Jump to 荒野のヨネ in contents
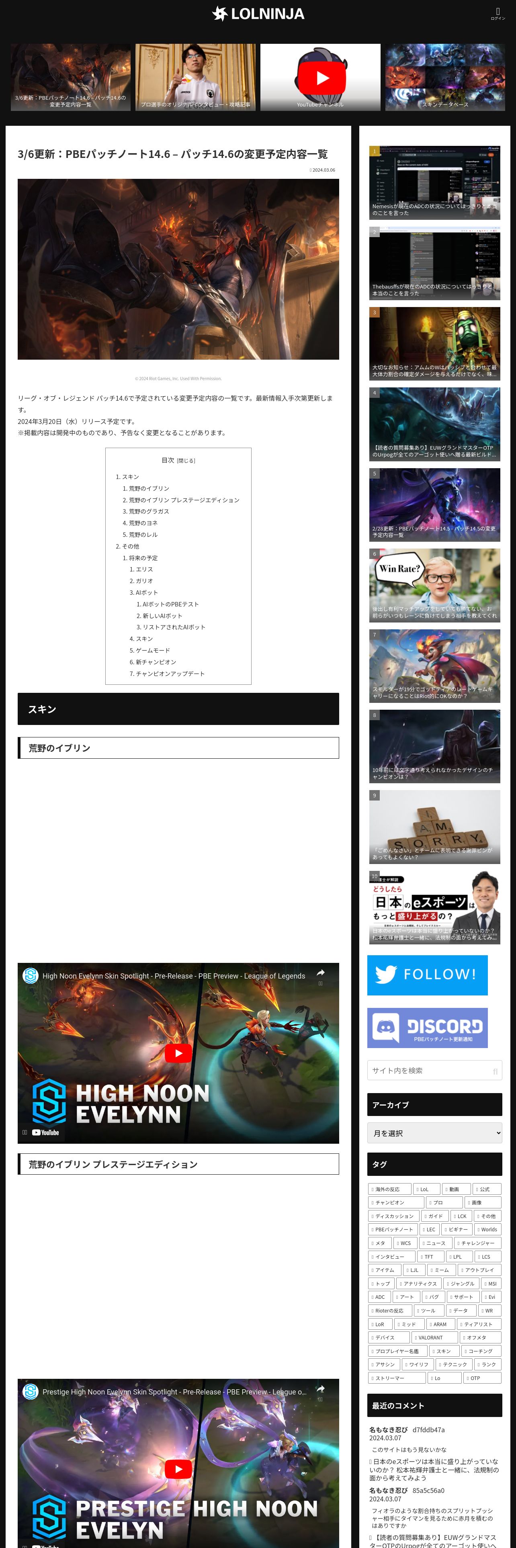 click(x=143, y=523)
